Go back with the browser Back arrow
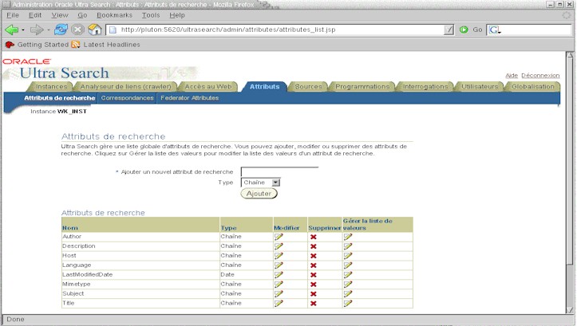The width and height of the screenshot is (577, 326). pyautogui.click(x=11, y=29)
